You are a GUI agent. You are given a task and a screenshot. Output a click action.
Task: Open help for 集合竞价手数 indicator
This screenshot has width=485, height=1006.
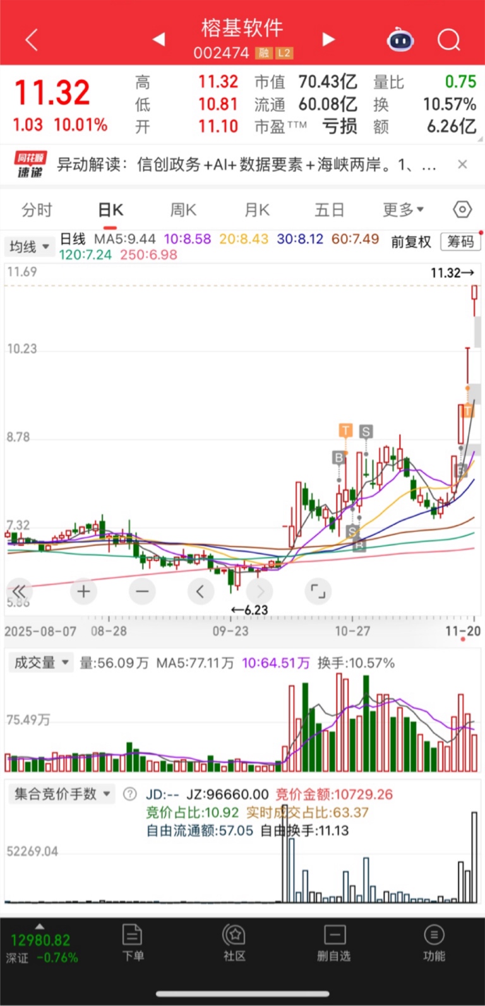click(x=129, y=794)
